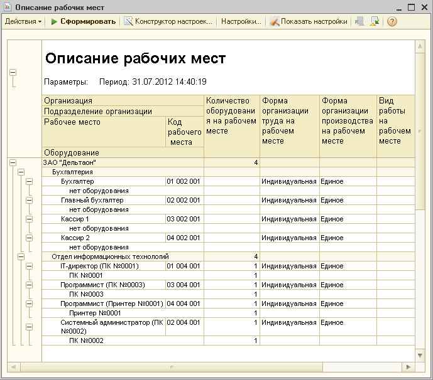The image size is (433, 380).
Task: Click the ПК №0003 equipment row
Action: point(123,294)
